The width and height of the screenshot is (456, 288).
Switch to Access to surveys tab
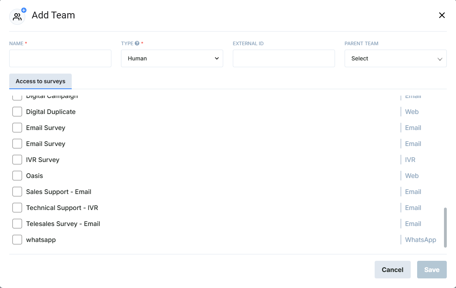40,81
